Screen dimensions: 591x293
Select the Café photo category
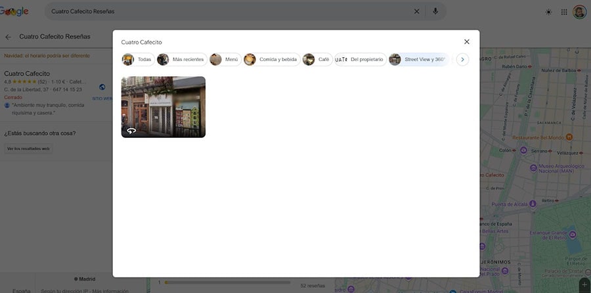point(317,60)
